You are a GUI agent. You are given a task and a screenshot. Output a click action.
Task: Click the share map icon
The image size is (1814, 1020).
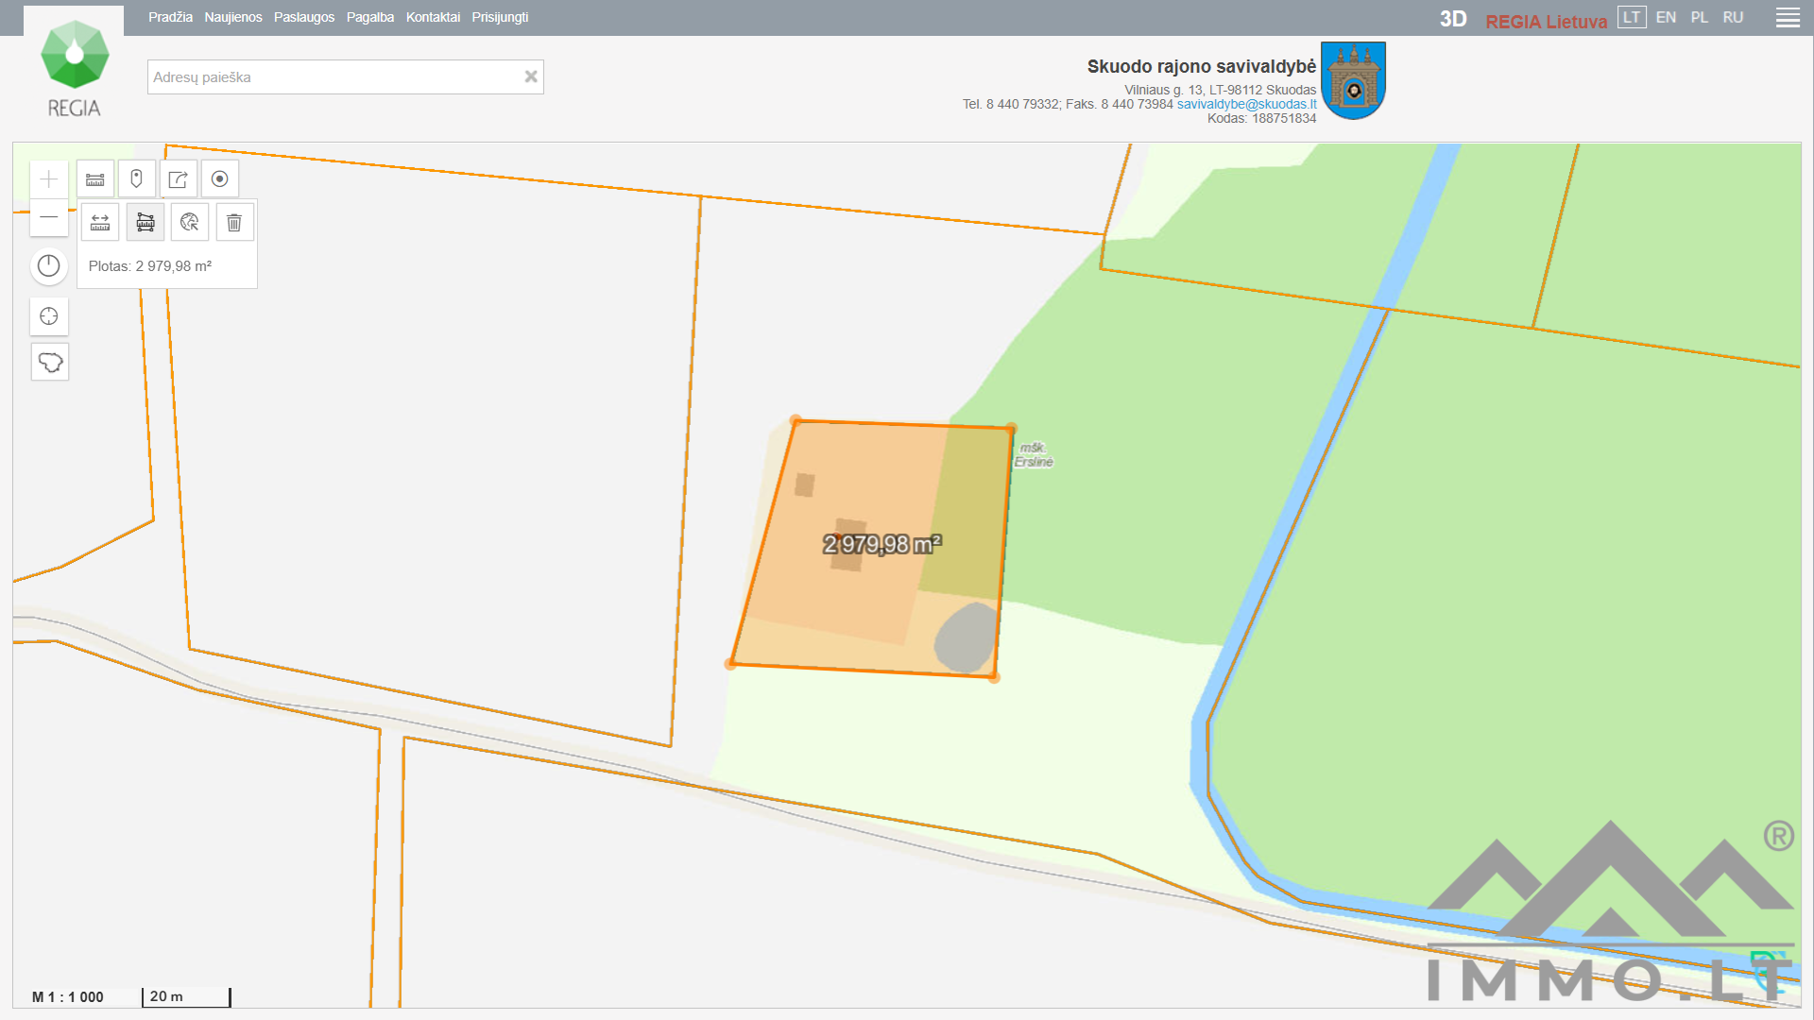point(178,179)
